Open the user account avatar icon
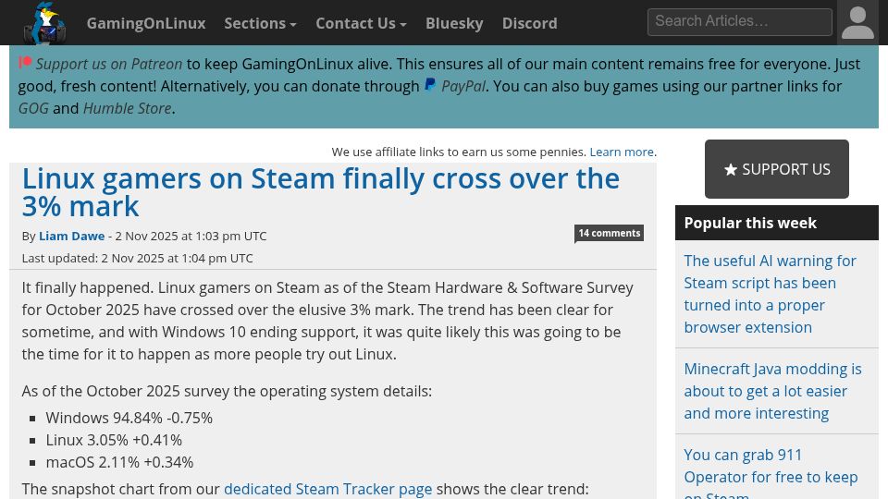This screenshot has height=499, width=888. tap(857, 22)
